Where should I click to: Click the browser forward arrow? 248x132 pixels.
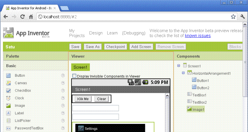[x=14, y=17]
